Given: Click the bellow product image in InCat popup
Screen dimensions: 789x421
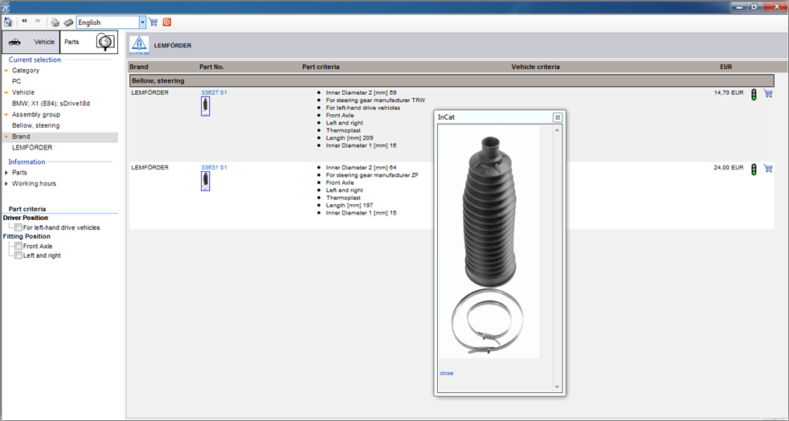Looking at the screenshot, I should click(x=489, y=242).
